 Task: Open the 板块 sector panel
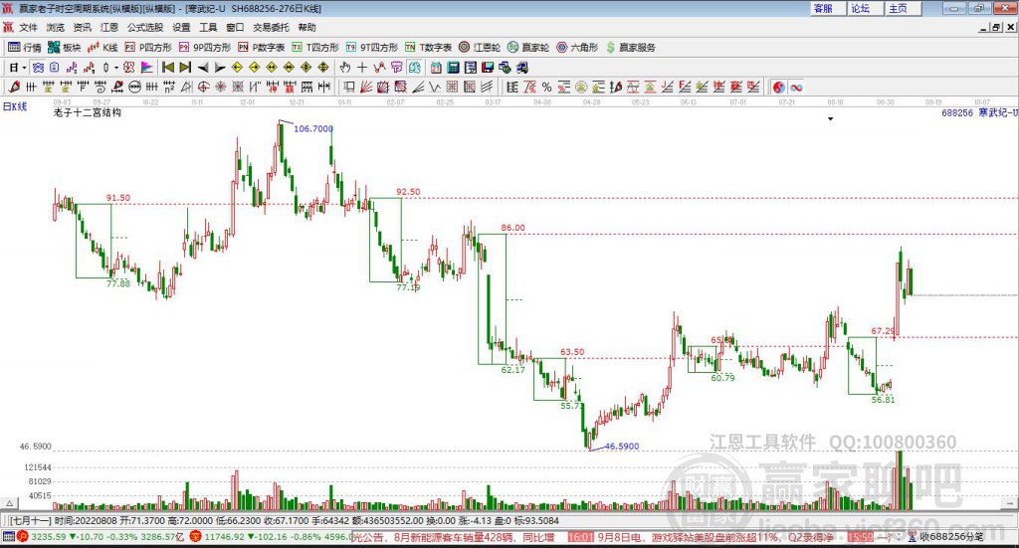(x=64, y=48)
